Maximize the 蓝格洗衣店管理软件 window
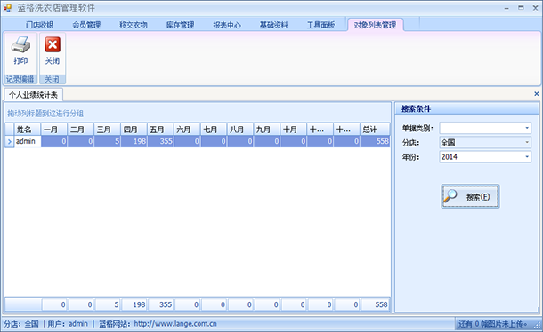 click(x=521, y=8)
